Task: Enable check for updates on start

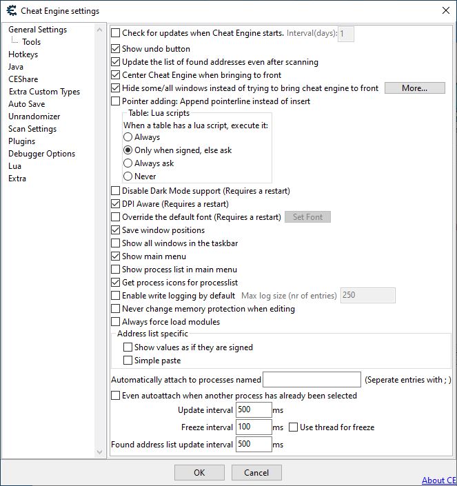Action: pos(115,33)
